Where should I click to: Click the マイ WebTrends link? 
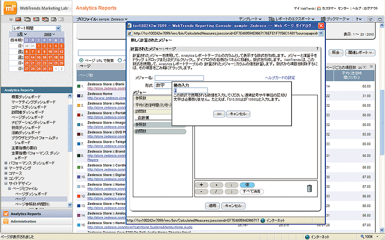(x=304, y=8)
